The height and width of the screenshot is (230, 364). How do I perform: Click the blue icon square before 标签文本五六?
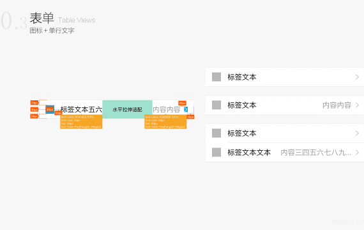pyautogui.click(x=50, y=109)
